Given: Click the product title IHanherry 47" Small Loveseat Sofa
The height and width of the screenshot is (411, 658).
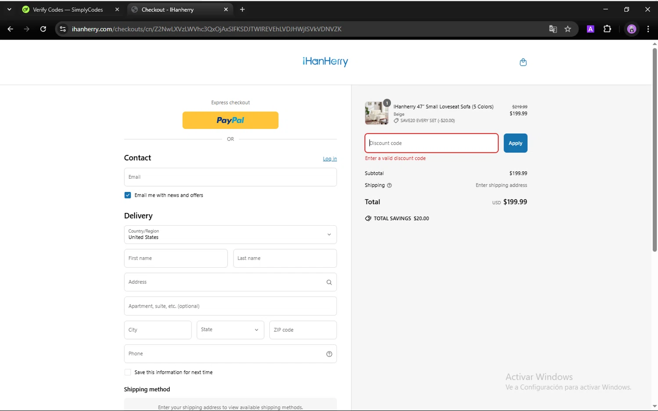Looking at the screenshot, I should tap(443, 106).
